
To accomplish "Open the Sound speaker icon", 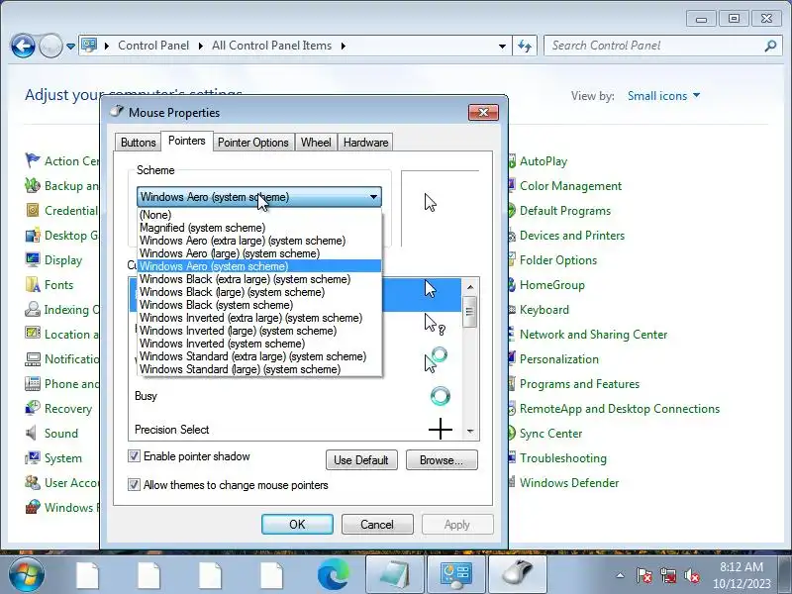I will click(32, 433).
